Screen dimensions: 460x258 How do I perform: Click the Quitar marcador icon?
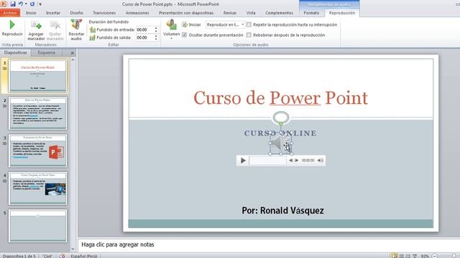pos(55,26)
